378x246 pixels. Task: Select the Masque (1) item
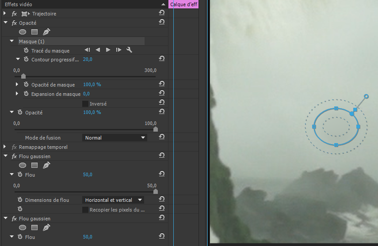coord(81,42)
